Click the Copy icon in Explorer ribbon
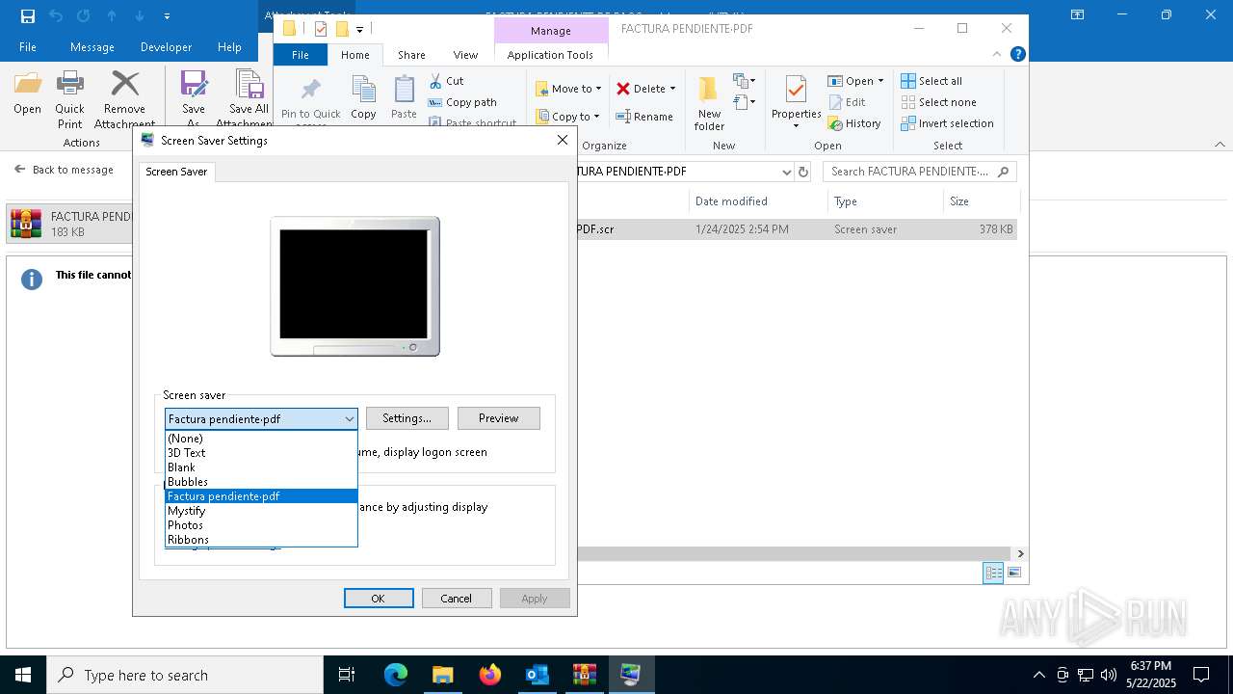The width and height of the screenshot is (1233, 694). (363, 98)
